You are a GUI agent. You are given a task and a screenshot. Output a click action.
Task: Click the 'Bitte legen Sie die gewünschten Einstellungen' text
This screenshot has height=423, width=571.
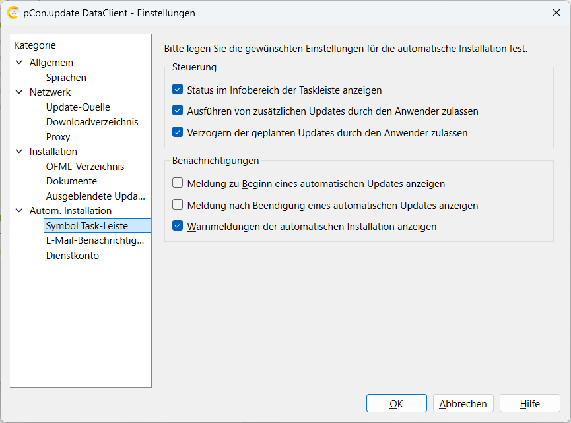pos(346,49)
